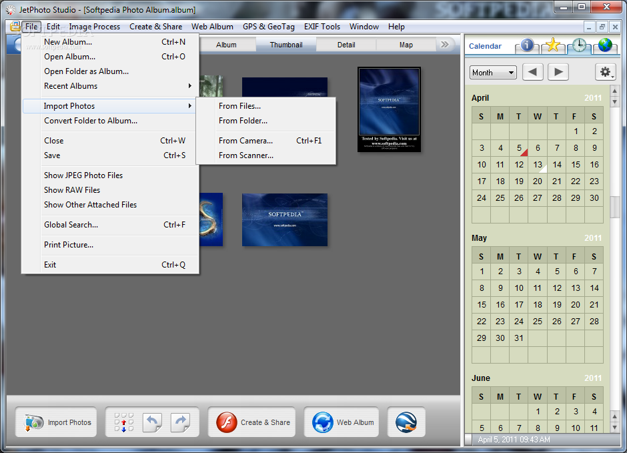The image size is (627, 453).
Task: Open calendar settings gear button
Action: click(605, 72)
